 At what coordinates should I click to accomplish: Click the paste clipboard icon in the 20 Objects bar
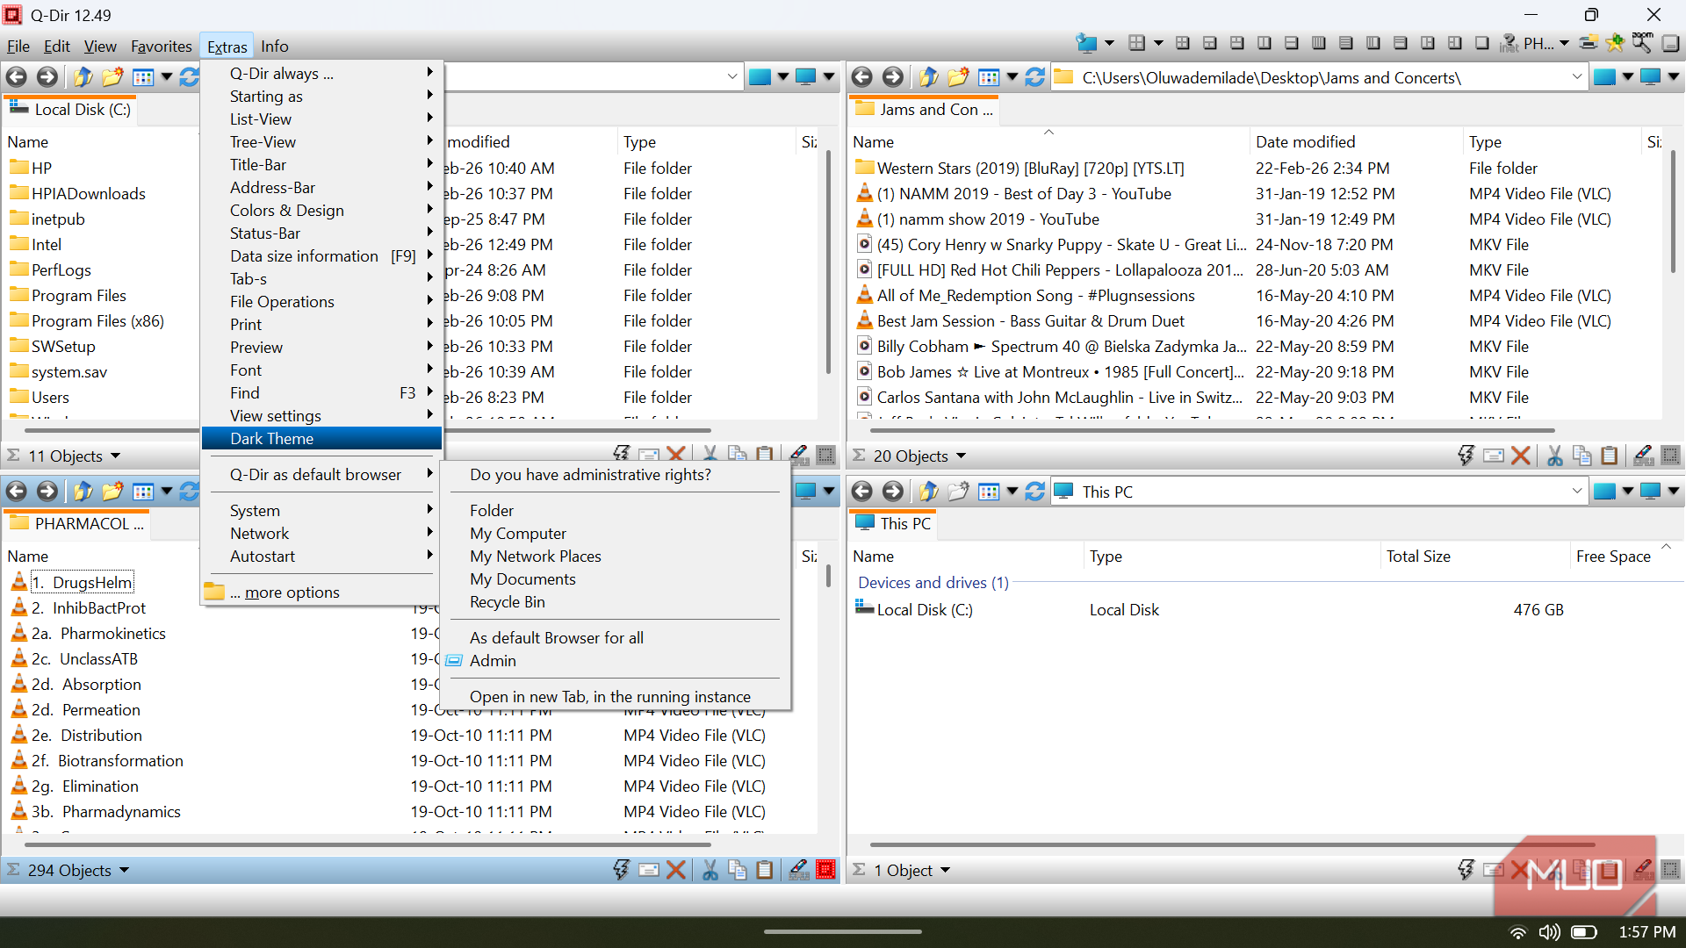pyautogui.click(x=1610, y=456)
